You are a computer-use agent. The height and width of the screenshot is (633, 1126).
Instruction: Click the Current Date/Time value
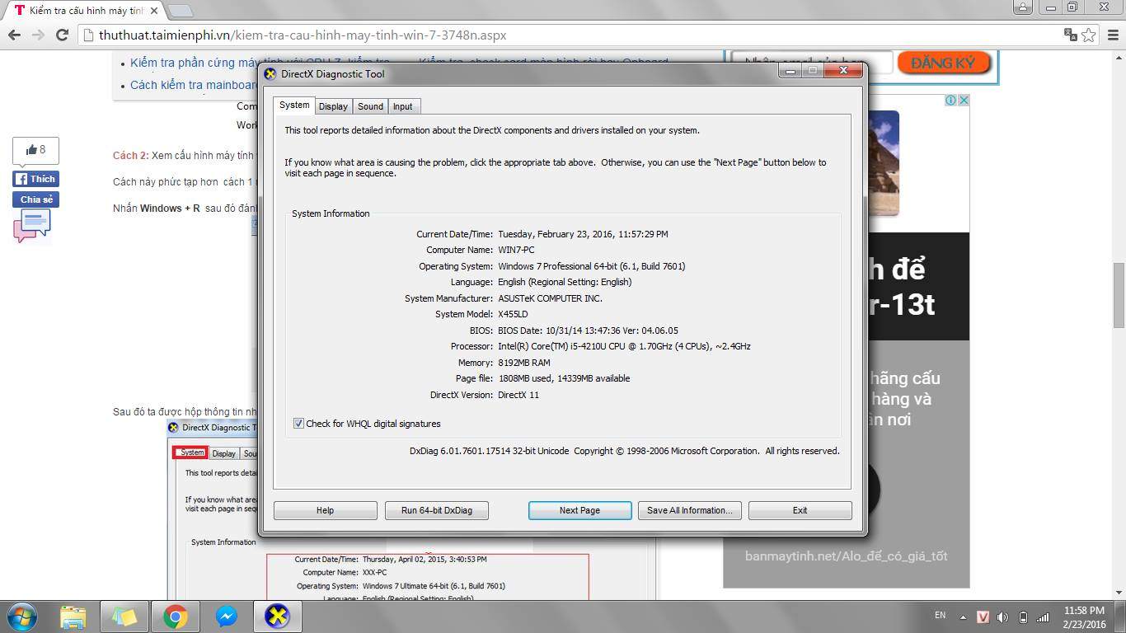(x=583, y=234)
